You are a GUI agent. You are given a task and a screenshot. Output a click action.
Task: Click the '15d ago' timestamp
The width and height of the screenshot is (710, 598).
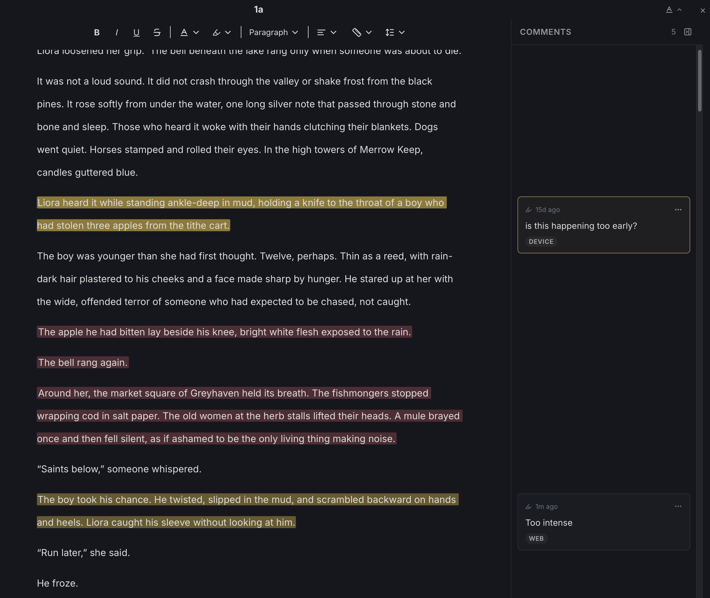tap(547, 210)
